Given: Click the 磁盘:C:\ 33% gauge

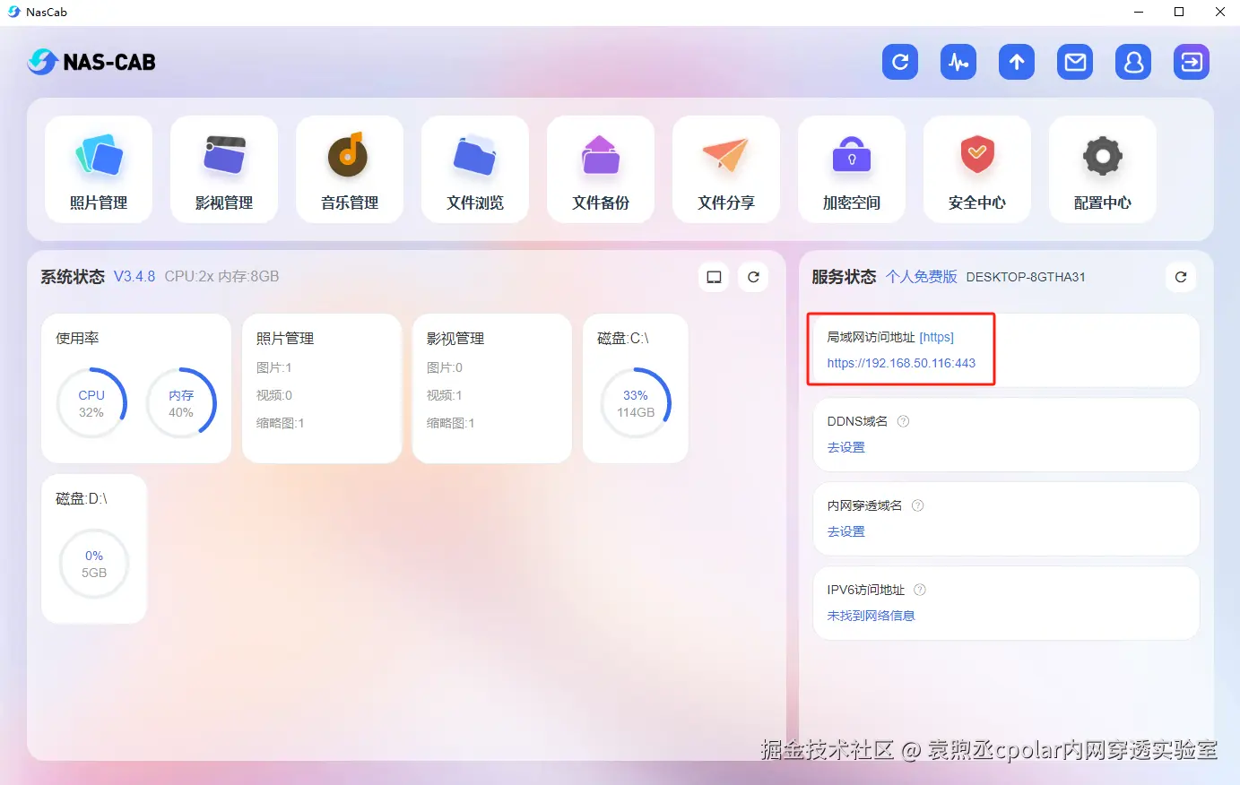Looking at the screenshot, I should [x=636, y=403].
